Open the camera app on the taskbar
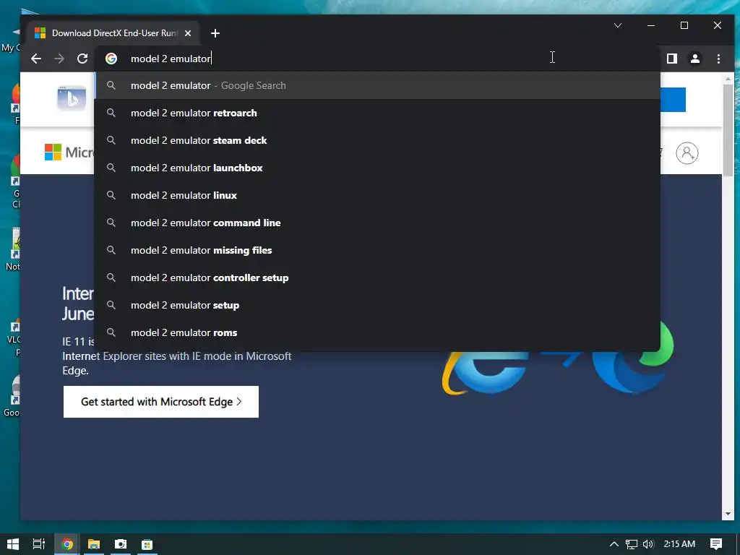The width and height of the screenshot is (740, 555). pyautogui.click(x=121, y=544)
